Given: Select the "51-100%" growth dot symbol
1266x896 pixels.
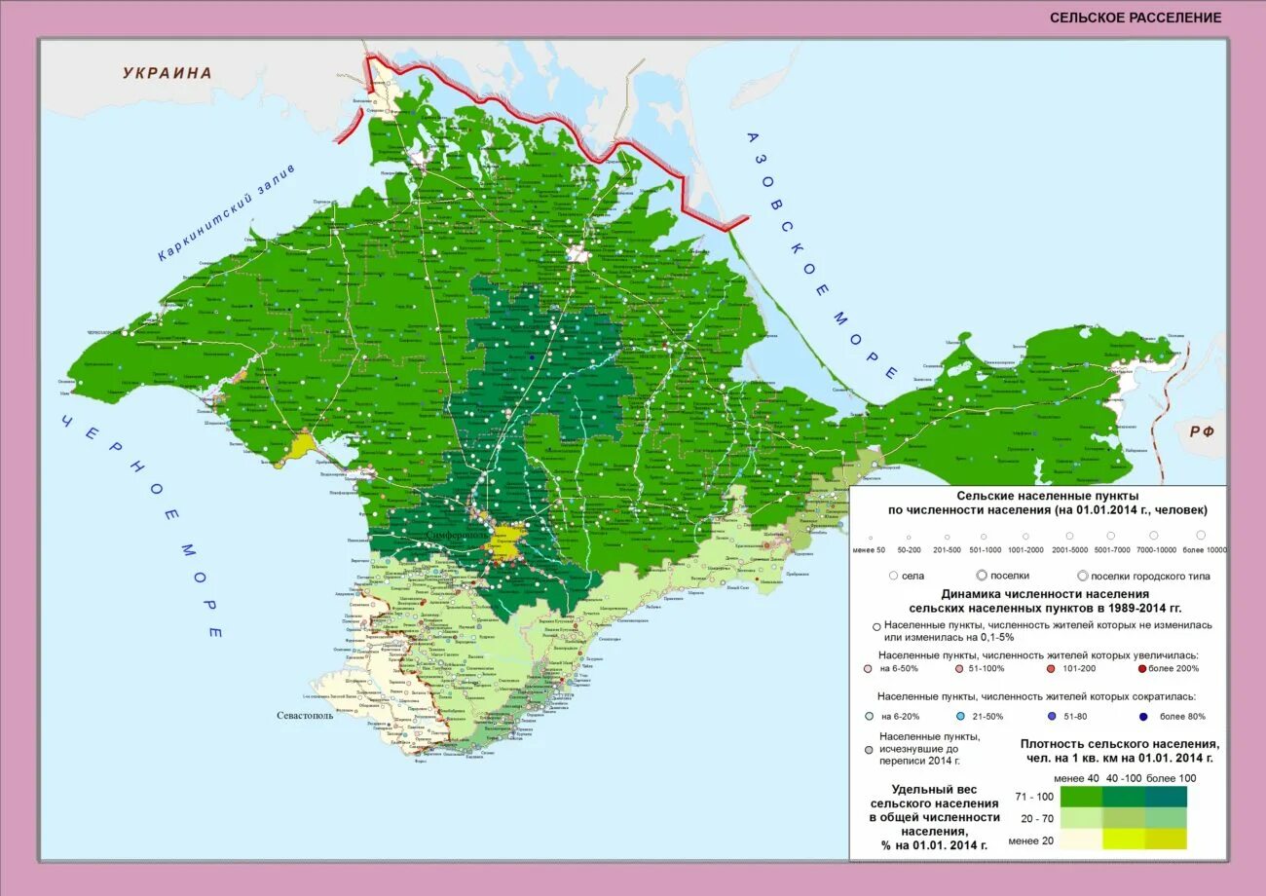Looking at the screenshot, I should [x=959, y=669].
